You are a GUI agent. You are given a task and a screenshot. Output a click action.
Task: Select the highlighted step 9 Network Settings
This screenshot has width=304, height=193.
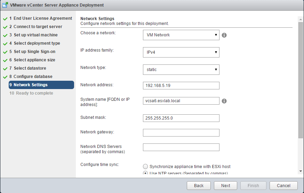click(x=41, y=85)
